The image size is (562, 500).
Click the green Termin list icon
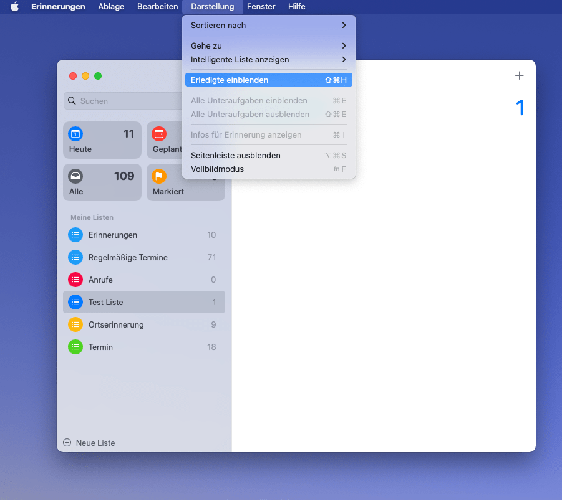[x=75, y=347]
